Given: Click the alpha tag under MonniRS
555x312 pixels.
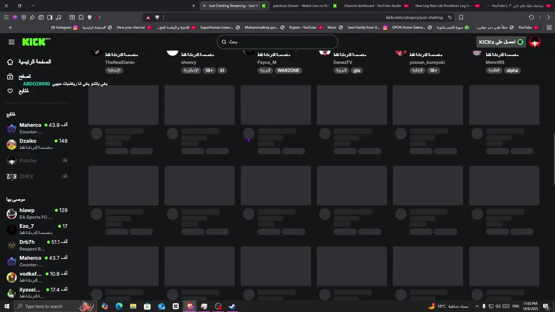Looking at the screenshot, I should [x=512, y=70].
